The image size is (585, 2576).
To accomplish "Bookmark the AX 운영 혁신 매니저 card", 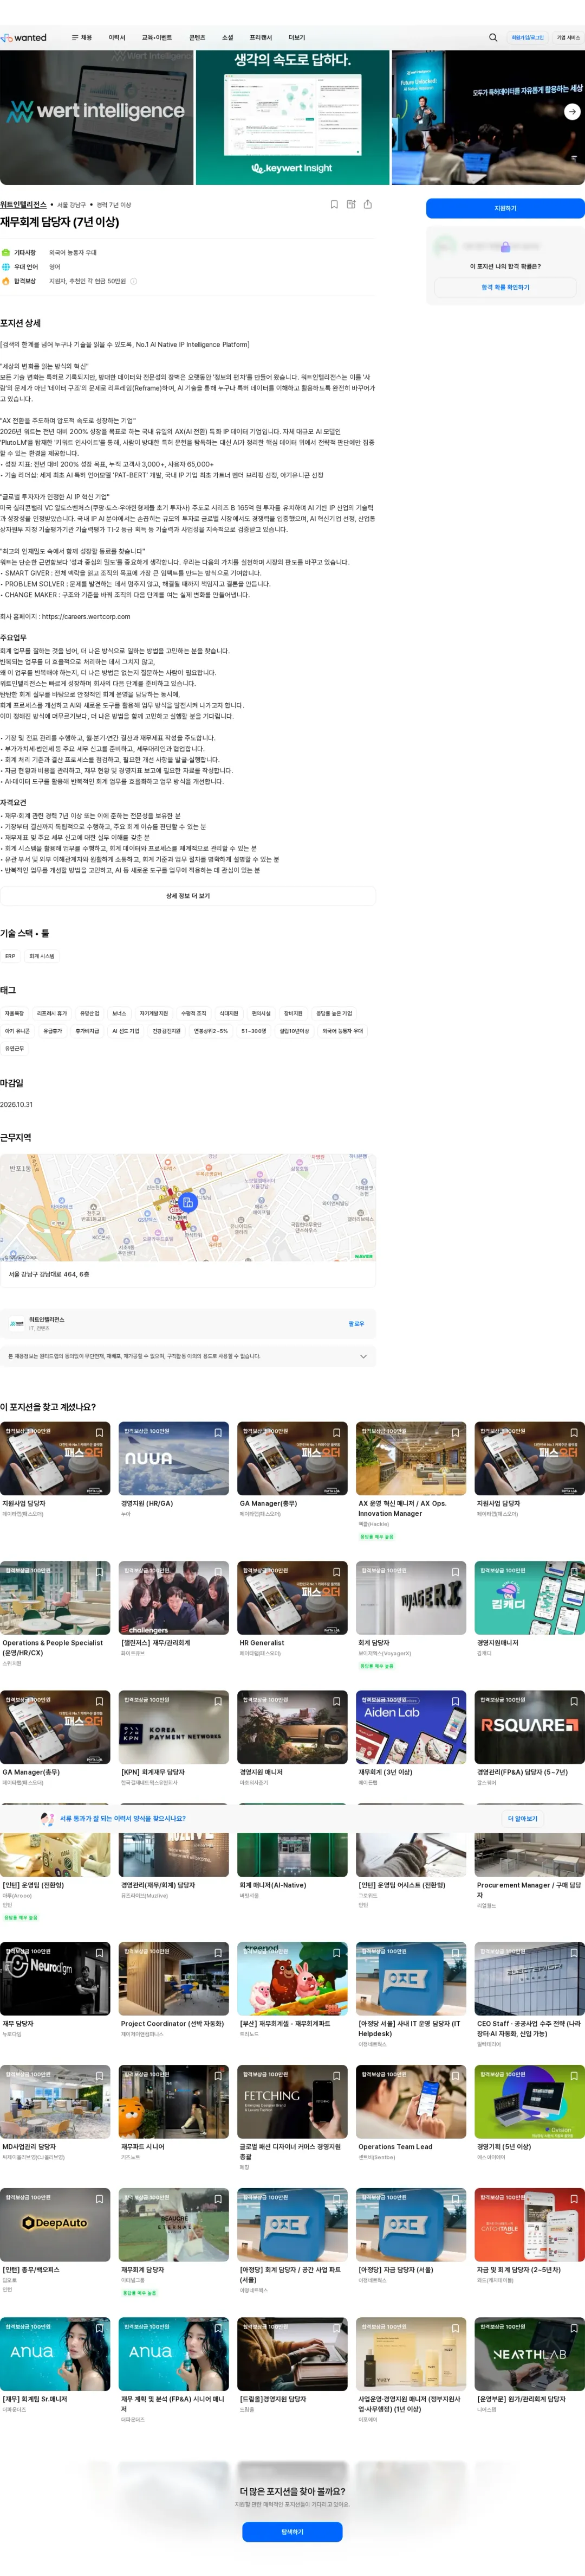I will (455, 1433).
